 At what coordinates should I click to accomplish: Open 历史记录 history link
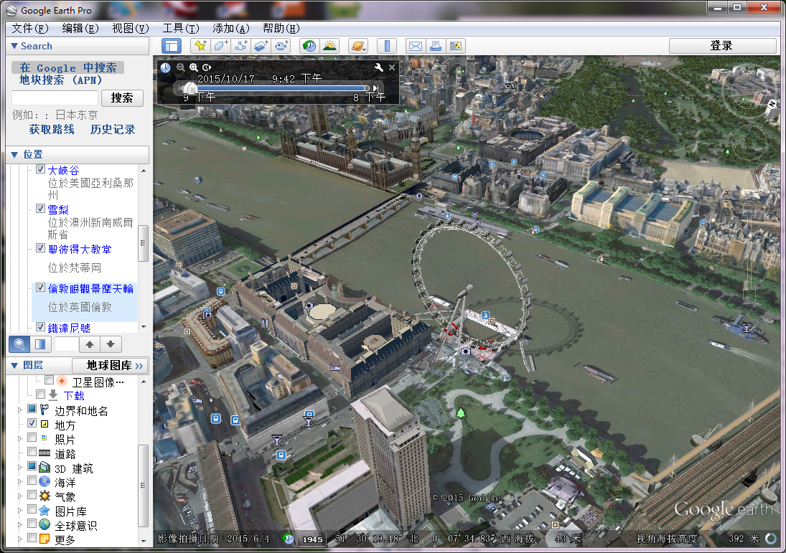(113, 129)
